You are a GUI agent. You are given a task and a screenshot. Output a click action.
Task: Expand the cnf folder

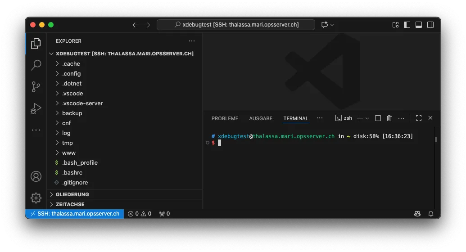(125, 123)
